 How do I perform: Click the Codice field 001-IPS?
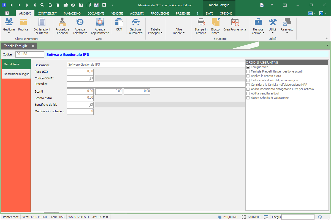click(x=30, y=54)
